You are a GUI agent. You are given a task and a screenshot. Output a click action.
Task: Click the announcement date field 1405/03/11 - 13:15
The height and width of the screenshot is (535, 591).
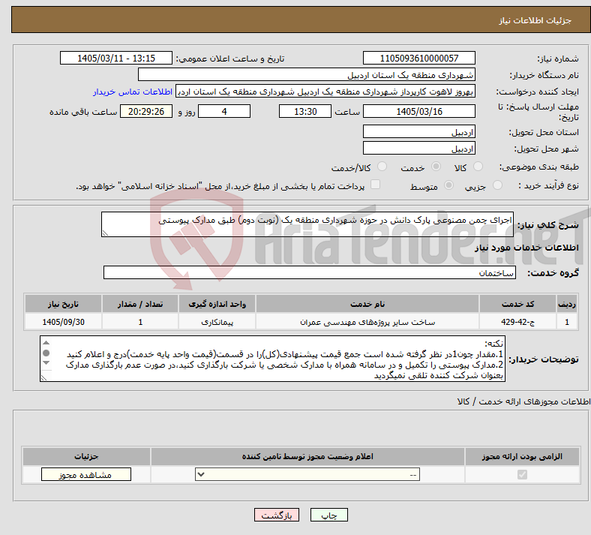[116, 58]
